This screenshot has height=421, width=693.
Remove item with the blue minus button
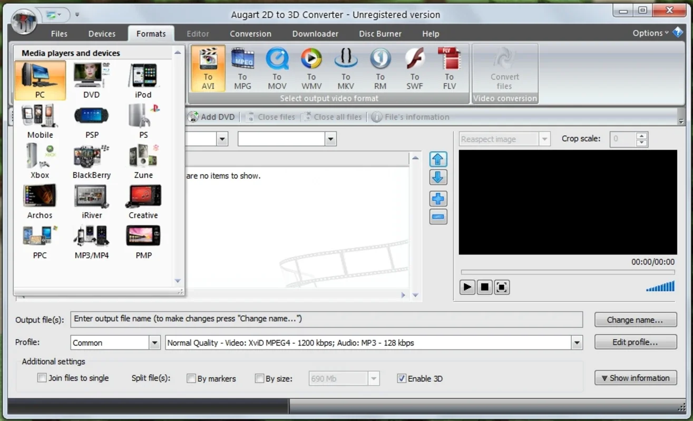[438, 217]
